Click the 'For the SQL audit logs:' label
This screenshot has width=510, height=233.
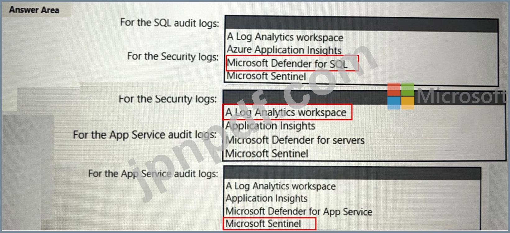click(170, 23)
